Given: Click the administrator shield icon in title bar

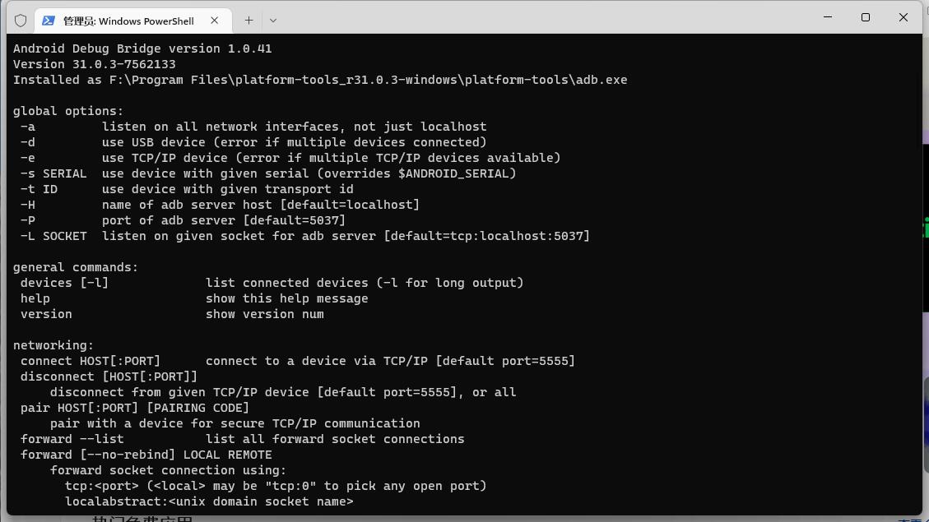Looking at the screenshot, I should pyautogui.click(x=21, y=21).
